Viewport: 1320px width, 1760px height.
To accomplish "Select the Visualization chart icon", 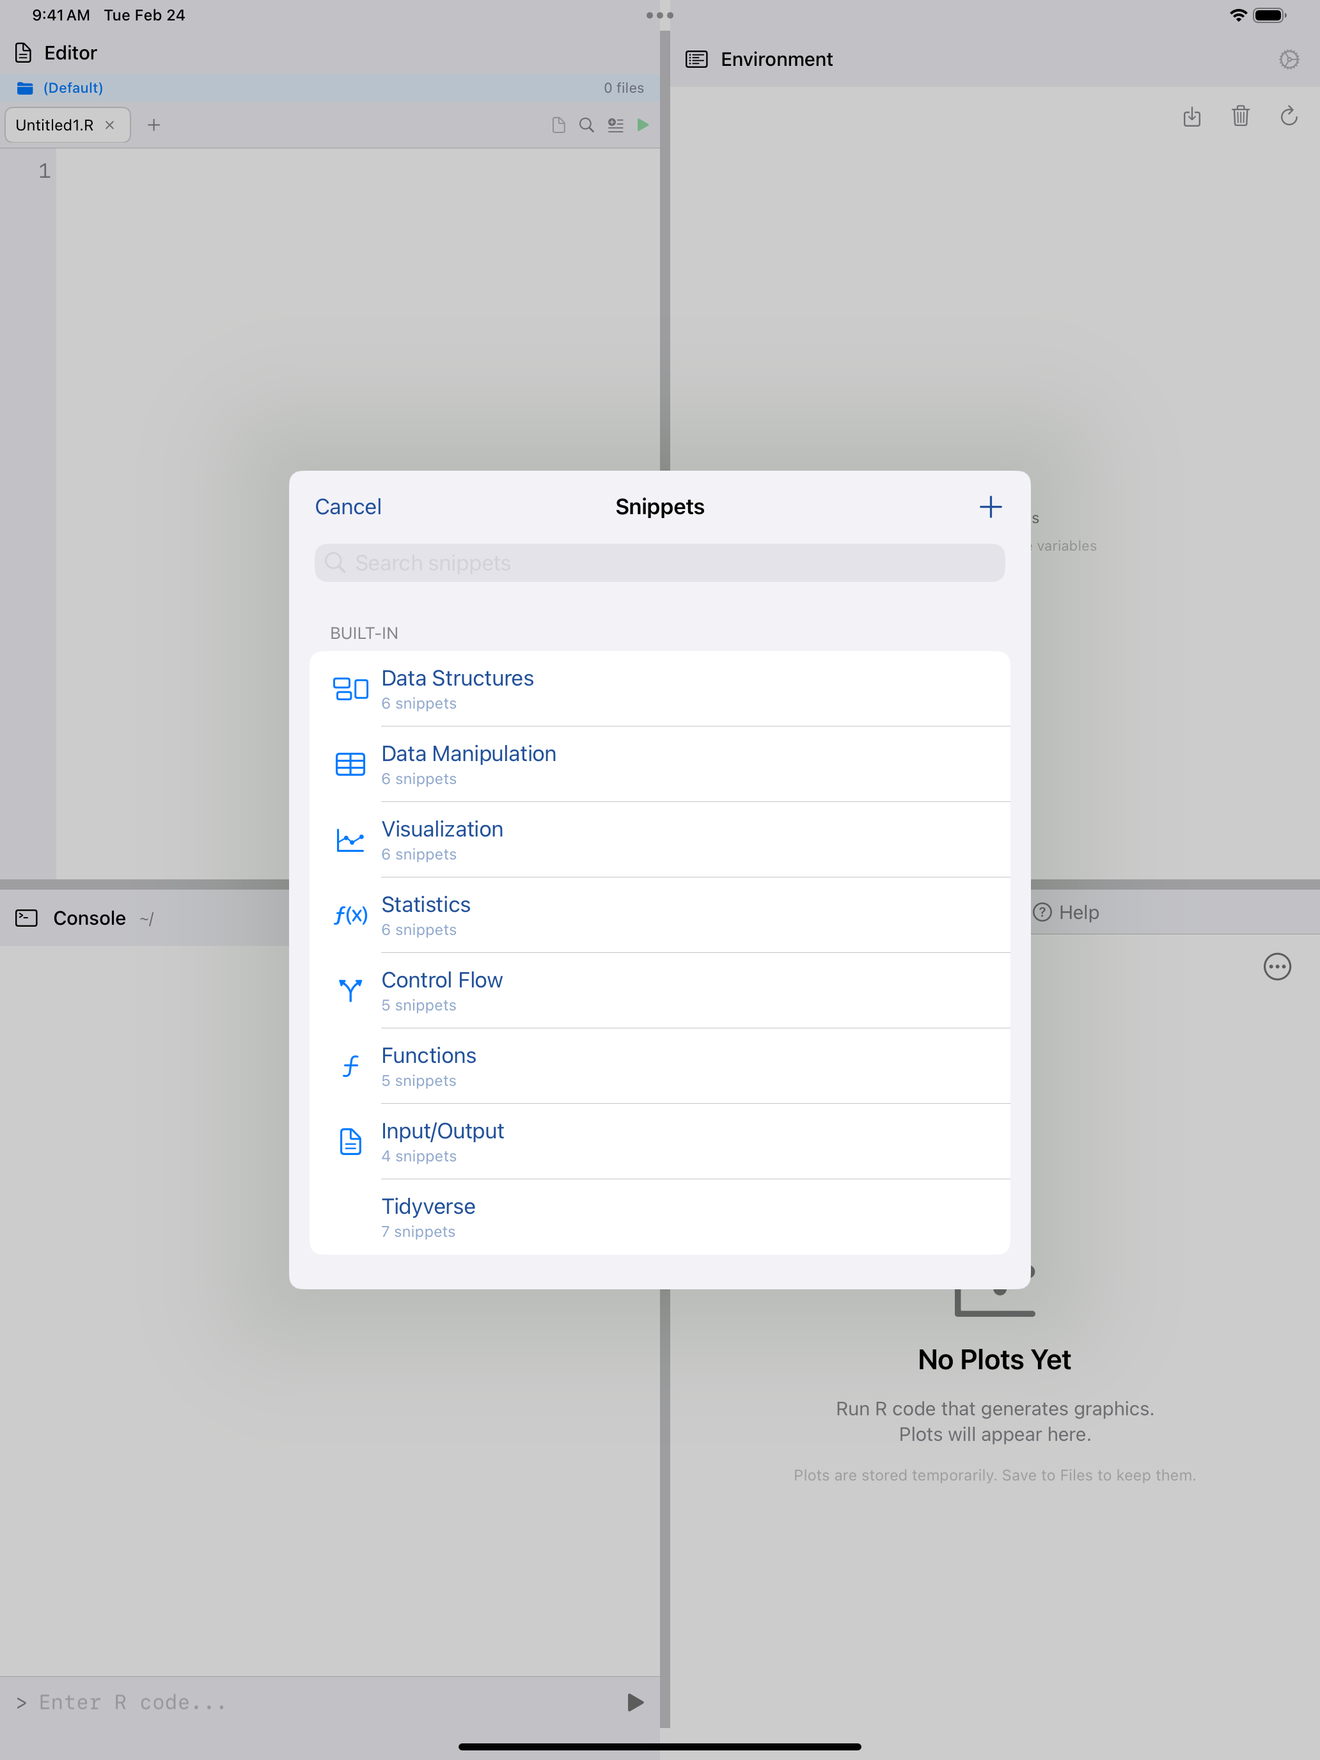I will click(x=350, y=840).
